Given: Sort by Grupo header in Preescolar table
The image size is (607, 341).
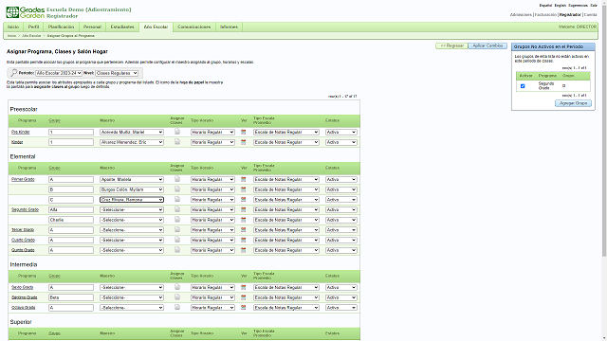Looking at the screenshot, I should pos(54,120).
